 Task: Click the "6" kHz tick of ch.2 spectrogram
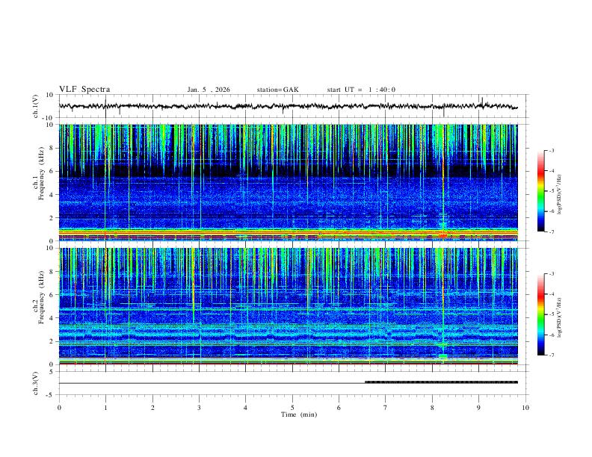52,295
